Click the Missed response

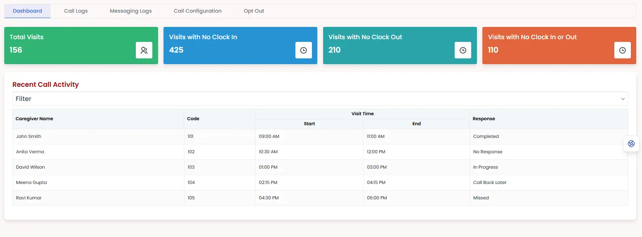481,198
